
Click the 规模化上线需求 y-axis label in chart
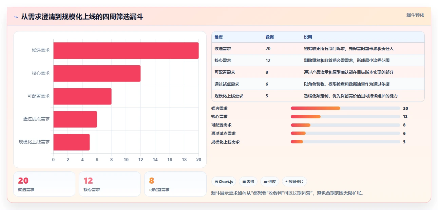point(34,142)
